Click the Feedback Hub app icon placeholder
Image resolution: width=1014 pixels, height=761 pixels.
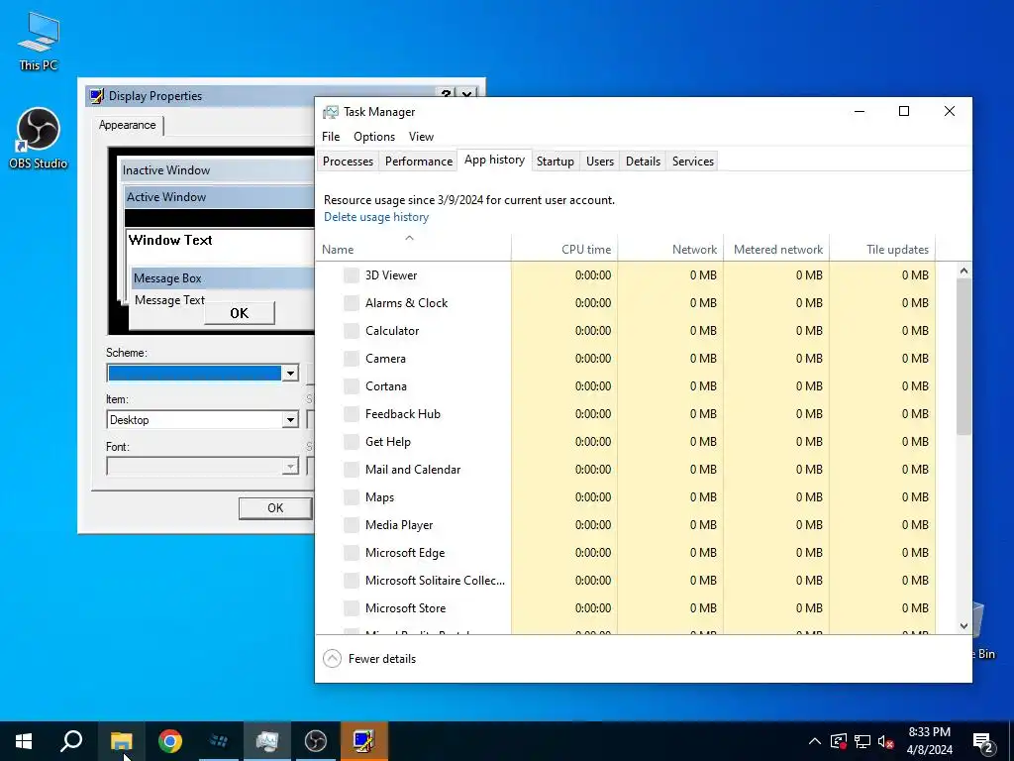pyautogui.click(x=352, y=414)
